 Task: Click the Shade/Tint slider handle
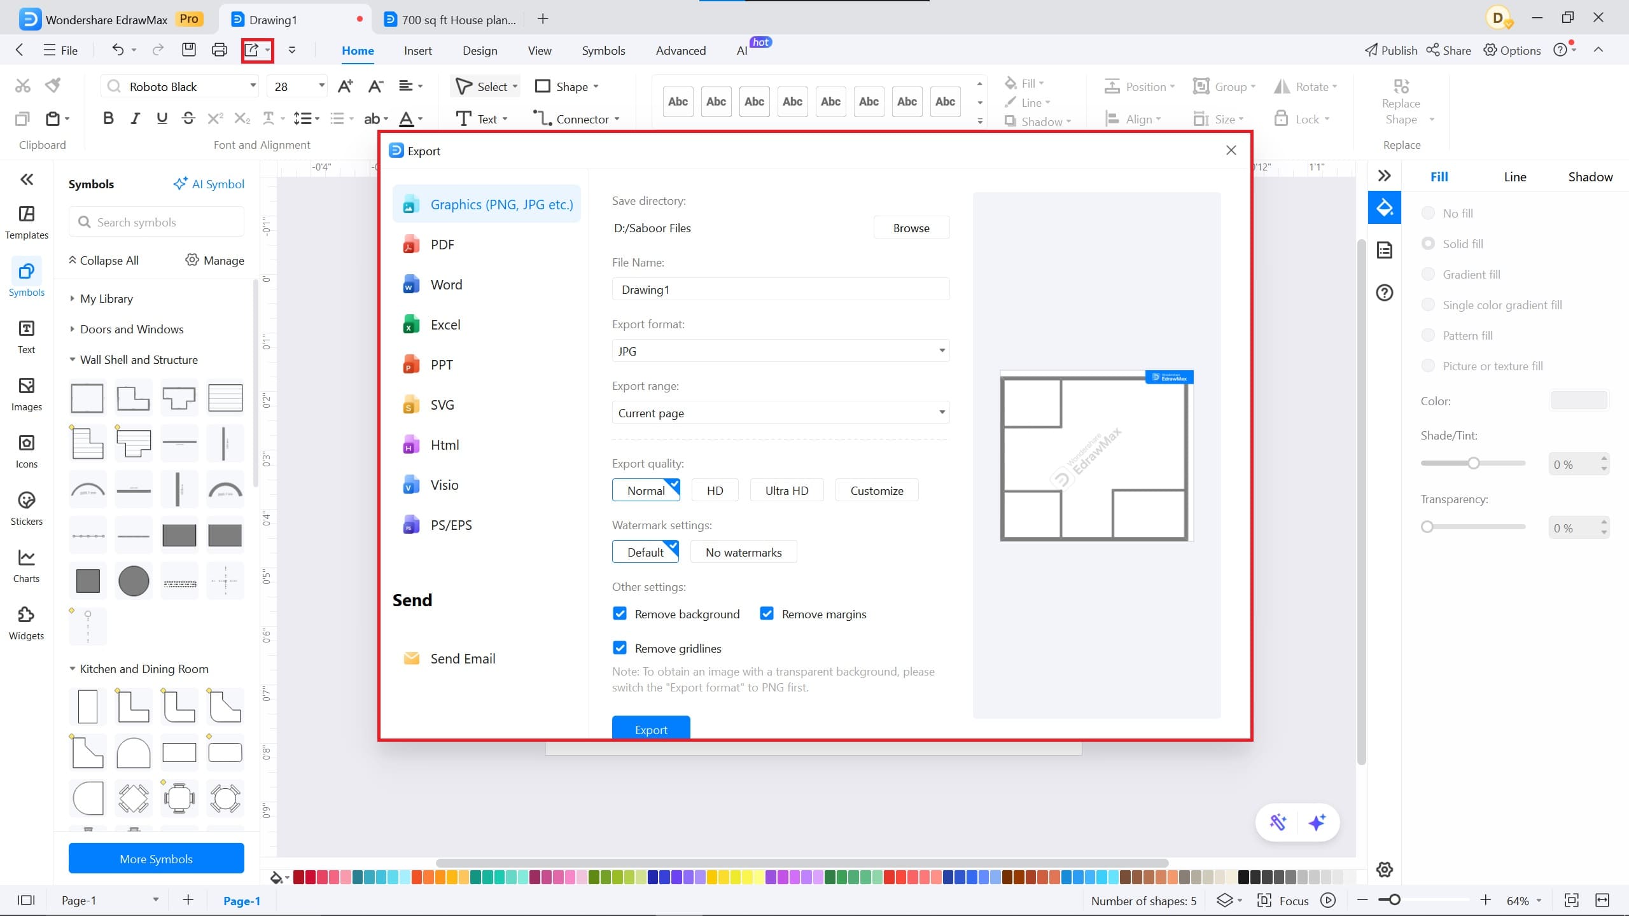point(1474,463)
